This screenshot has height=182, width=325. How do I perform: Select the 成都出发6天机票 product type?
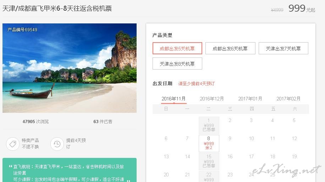(x=230, y=49)
